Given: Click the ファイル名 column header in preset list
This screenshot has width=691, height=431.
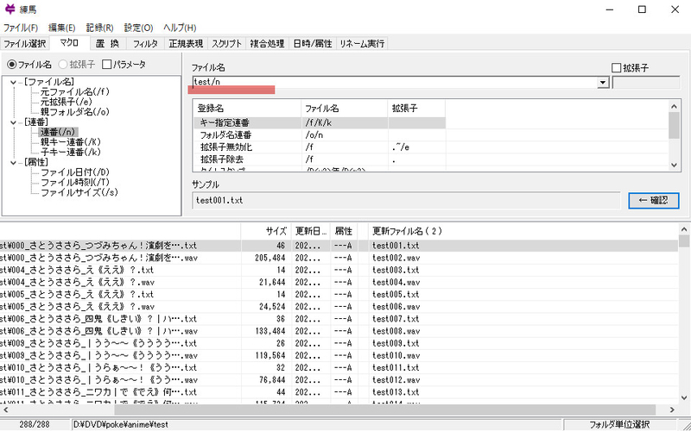Looking at the screenshot, I should (345, 109).
